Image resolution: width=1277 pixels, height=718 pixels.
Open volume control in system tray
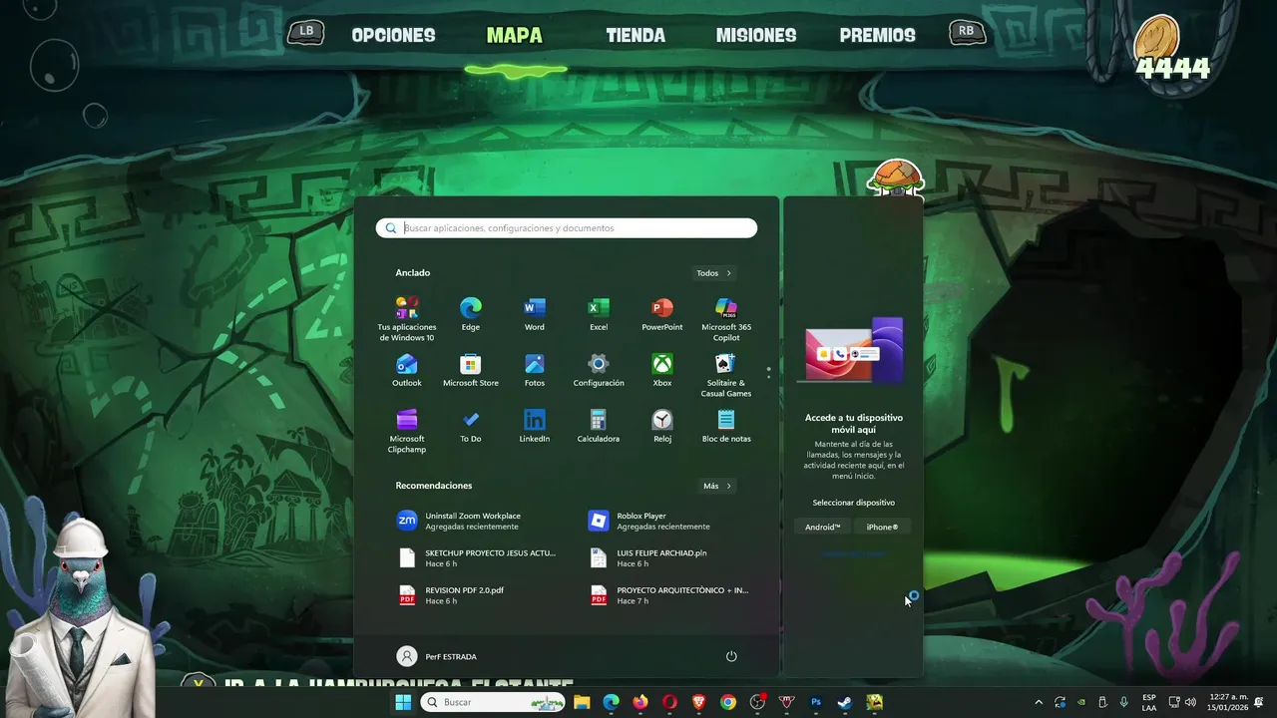(1190, 702)
